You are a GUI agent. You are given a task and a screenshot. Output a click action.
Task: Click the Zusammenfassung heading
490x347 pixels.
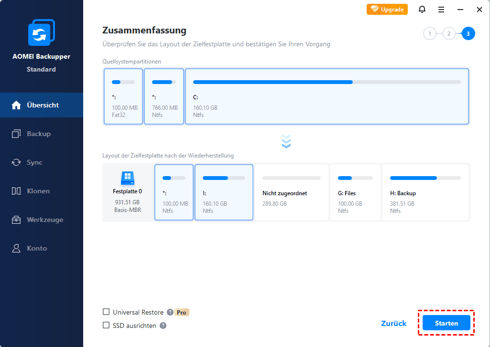144,31
